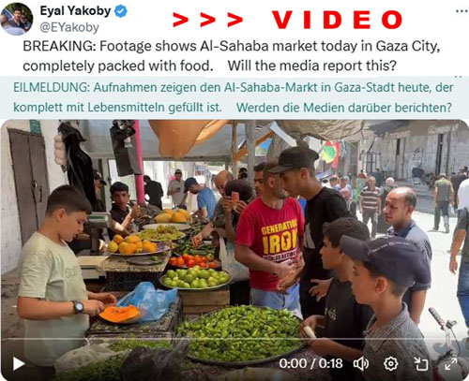Image resolution: width=469 pixels, height=381 pixels.
Task: Click the blue verified badge
Action: click(121, 11)
